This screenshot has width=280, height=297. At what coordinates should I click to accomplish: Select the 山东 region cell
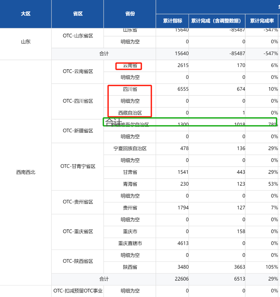pyautogui.click(x=26, y=42)
